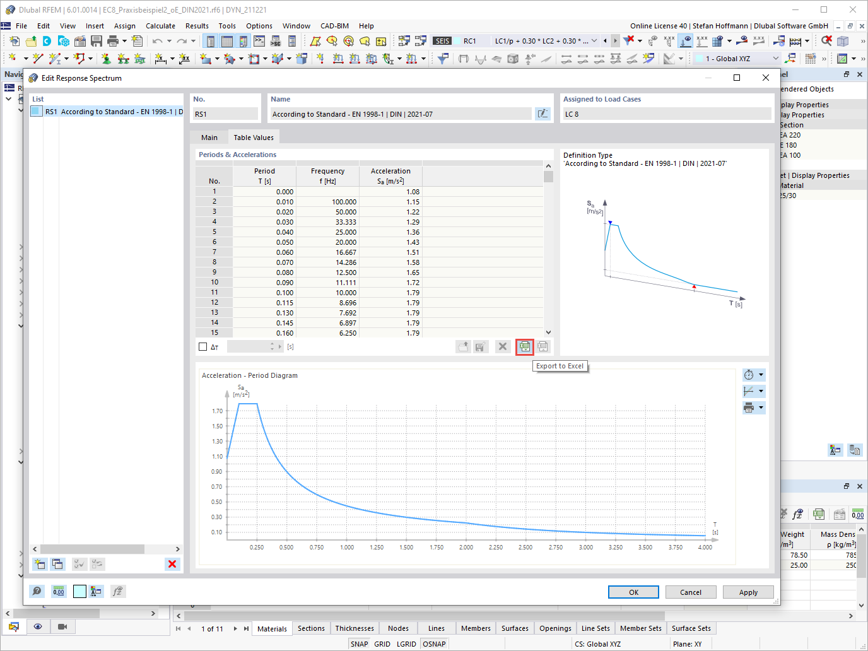Click the help question mark icon in dialog

pos(37,591)
